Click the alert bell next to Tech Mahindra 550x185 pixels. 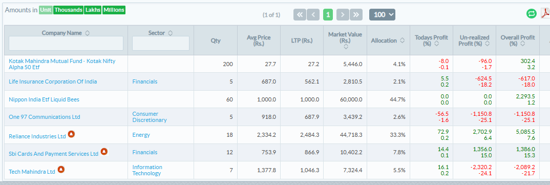pos(61,170)
